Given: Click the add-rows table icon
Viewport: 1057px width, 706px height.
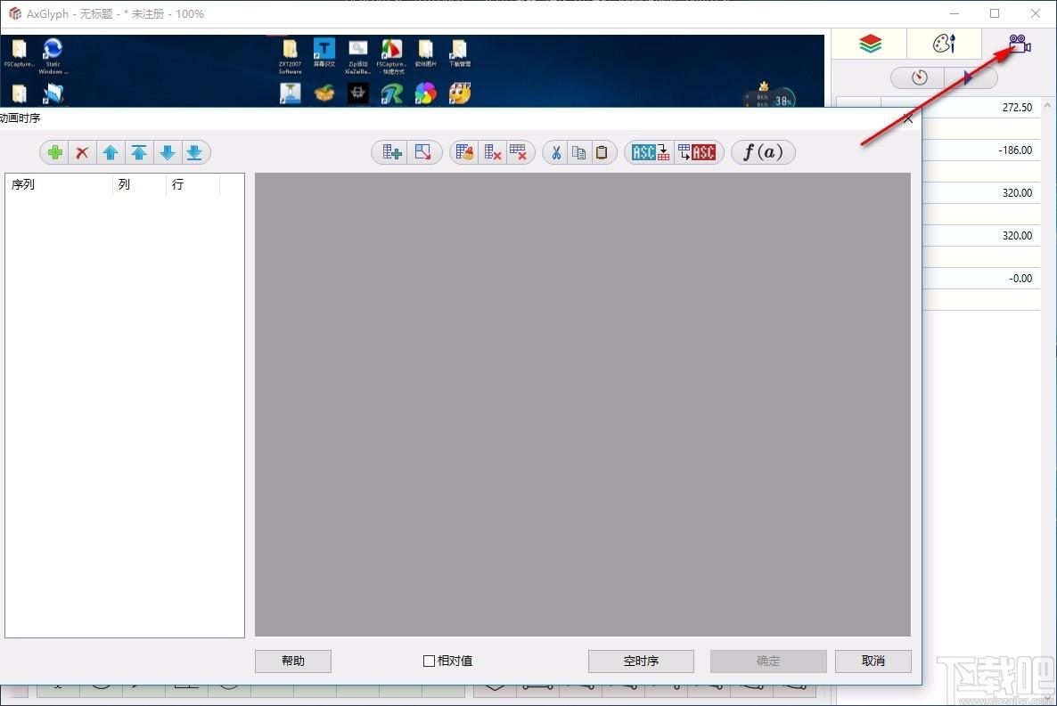Looking at the screenshot, I should [x=391, y=152].
